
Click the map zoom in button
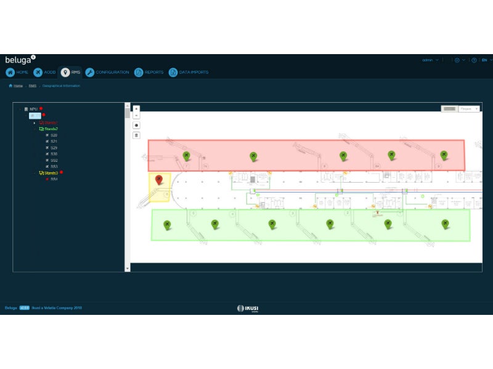[x=136, y=108]
